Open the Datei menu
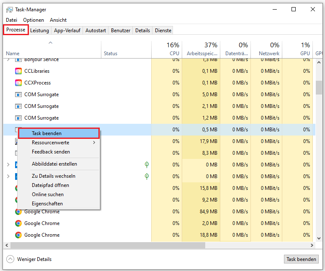The image size is (325, 271). pos(11,20)
